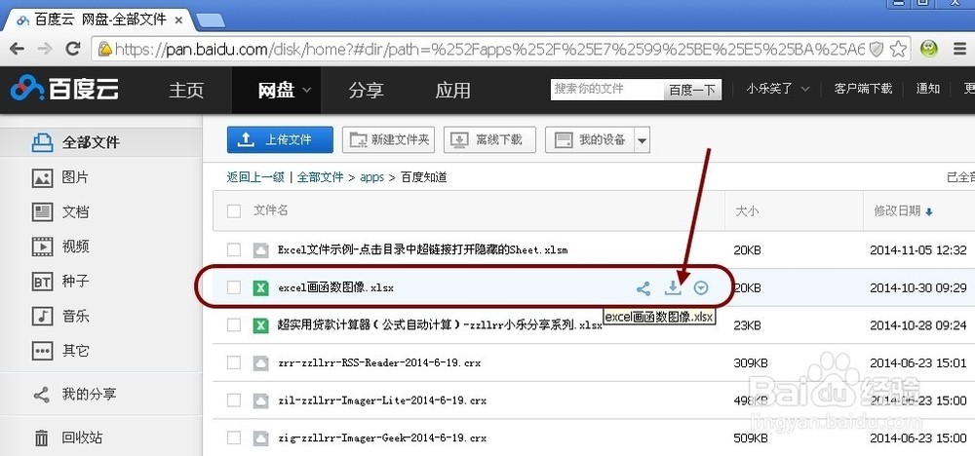Click file icon of zil-zzllrr-Imager-Lite crx
The image size is (975, 456).
(260, 400)
